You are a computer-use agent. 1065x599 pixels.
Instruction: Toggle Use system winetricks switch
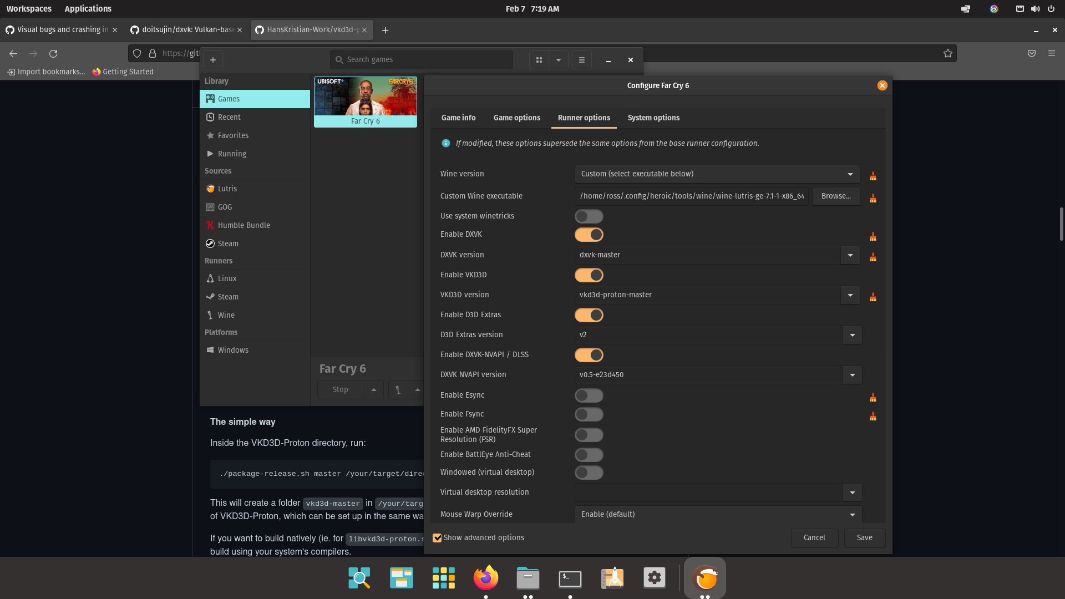pyautogui.click(x=589, y=216)
